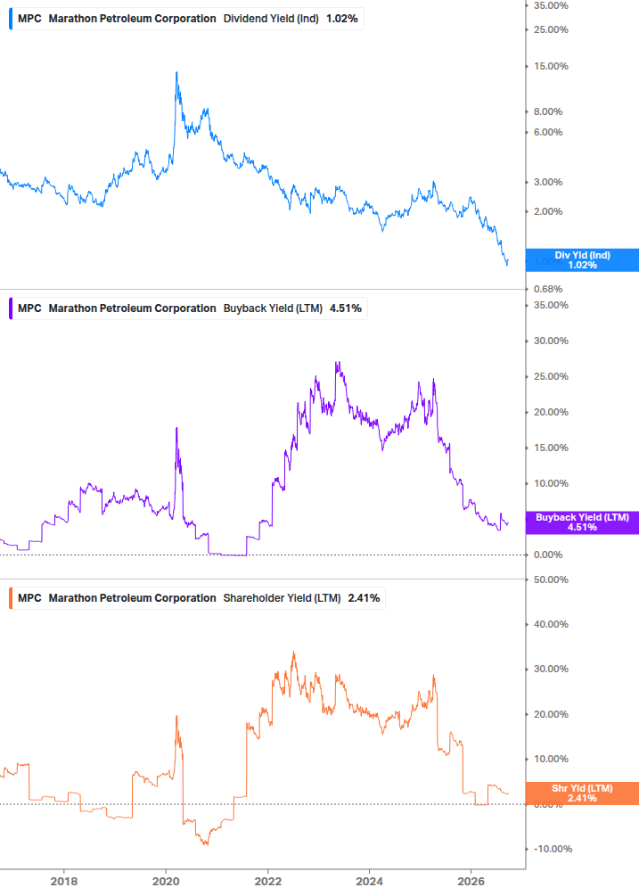Click the 2020 label on the time axis

(x=166, y=881)
